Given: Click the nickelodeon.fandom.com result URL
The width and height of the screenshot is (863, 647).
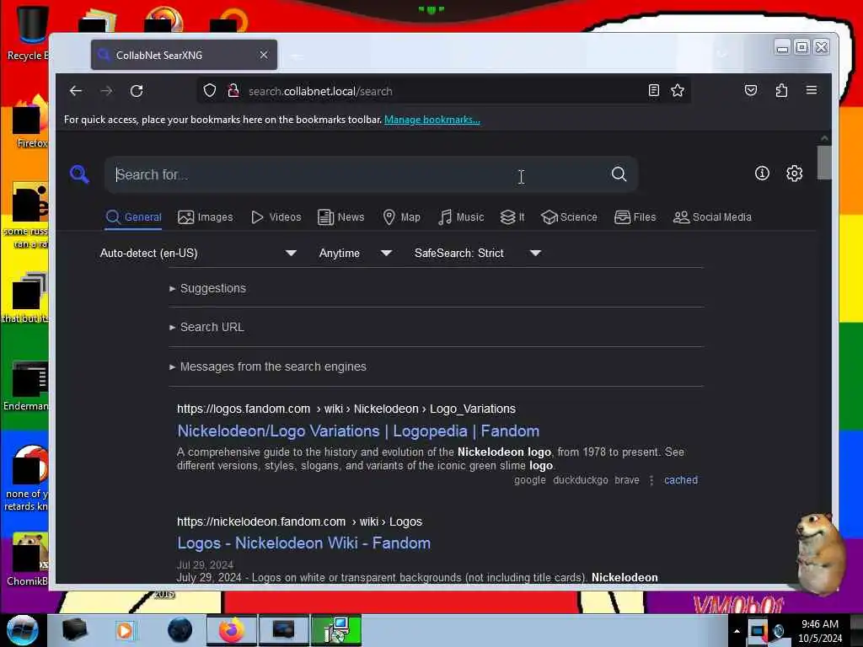Looking at the screenshot, I should [x=299, y=521].
